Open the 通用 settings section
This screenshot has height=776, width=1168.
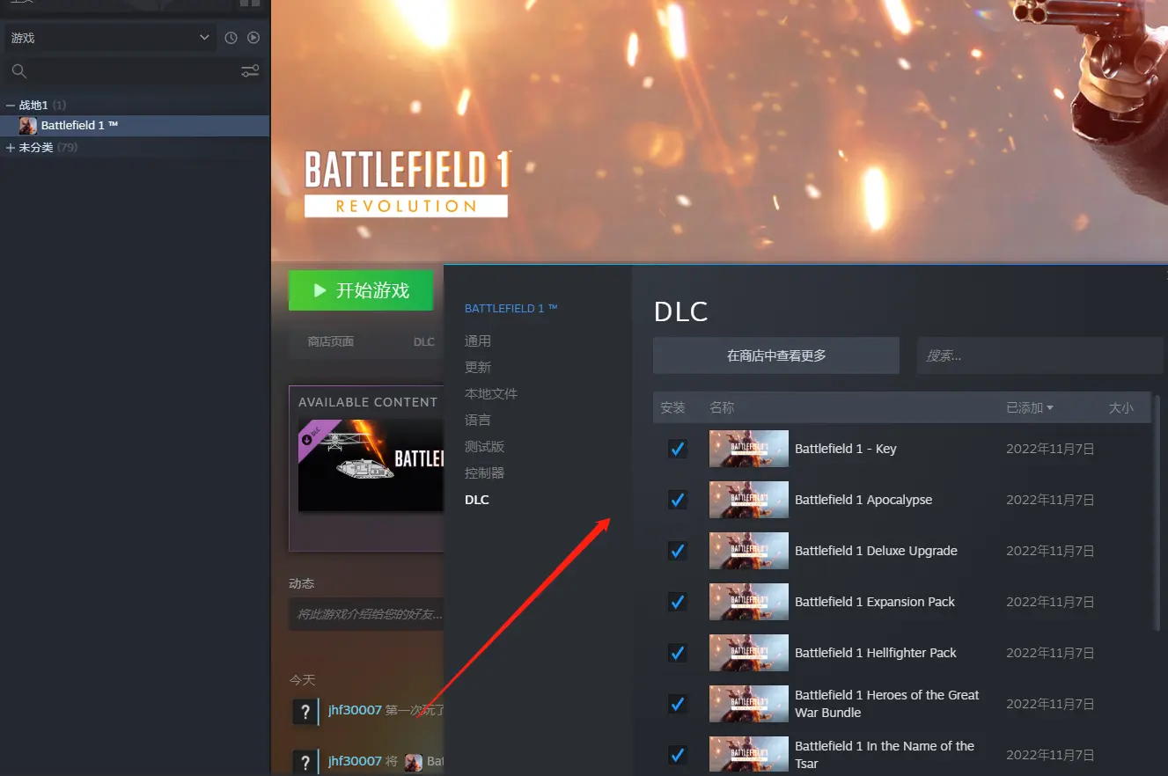pos(478,341)
